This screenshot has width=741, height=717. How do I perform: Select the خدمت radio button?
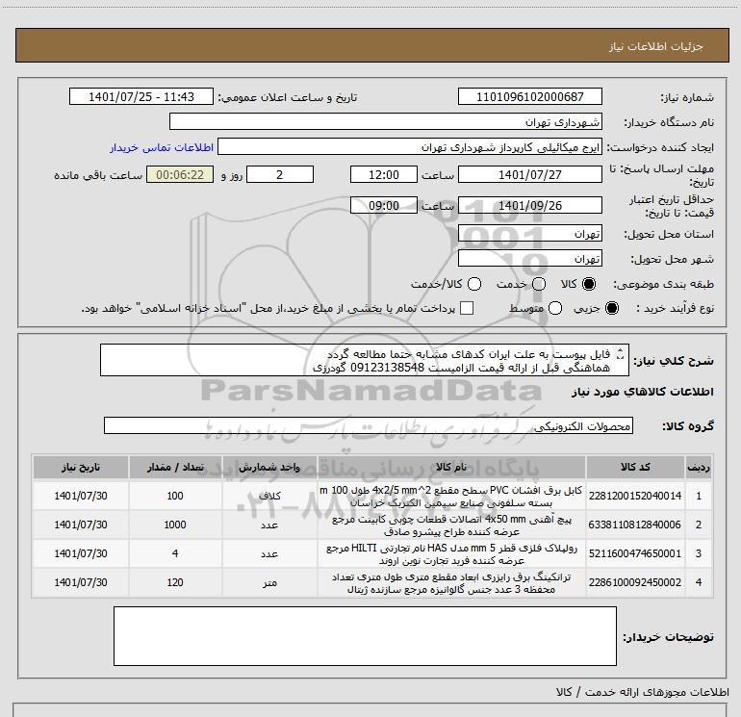(539, 284)
